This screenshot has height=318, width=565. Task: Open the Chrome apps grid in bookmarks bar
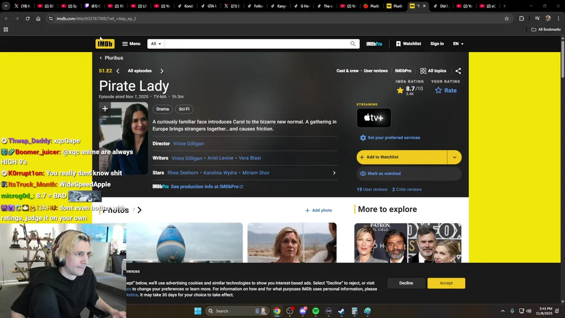(6, 30)
